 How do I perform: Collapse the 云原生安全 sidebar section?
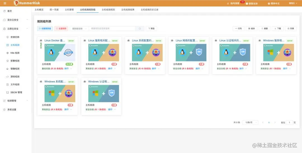(x=27, y=29)
